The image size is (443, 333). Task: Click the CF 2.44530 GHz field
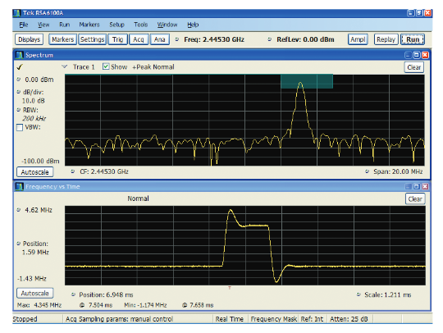(104, 171)
